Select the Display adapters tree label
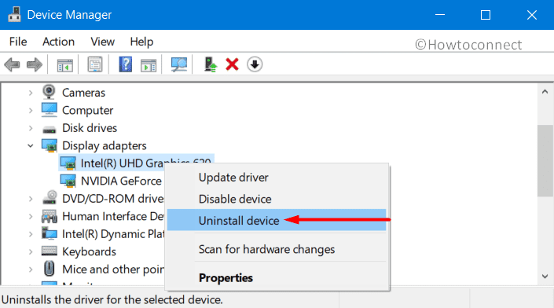 [105, 146]
